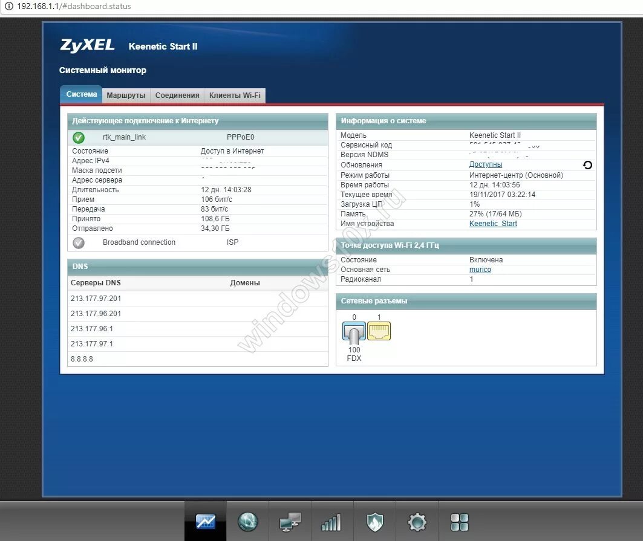Open the System settings gear icon

[x=416, y=520]
